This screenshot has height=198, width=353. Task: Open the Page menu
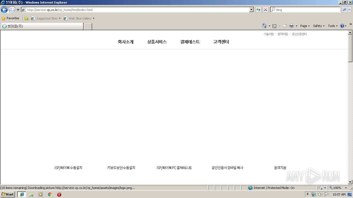[305, 26]
